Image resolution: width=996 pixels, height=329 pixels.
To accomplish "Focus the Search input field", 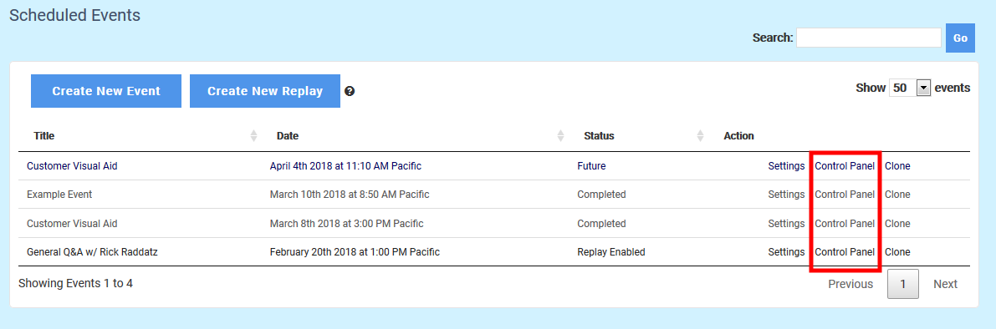I will (x=869, y=38).
